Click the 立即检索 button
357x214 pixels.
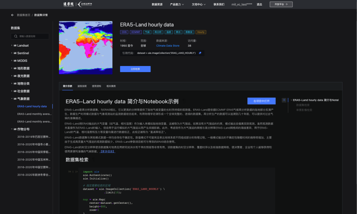(135, 69)
